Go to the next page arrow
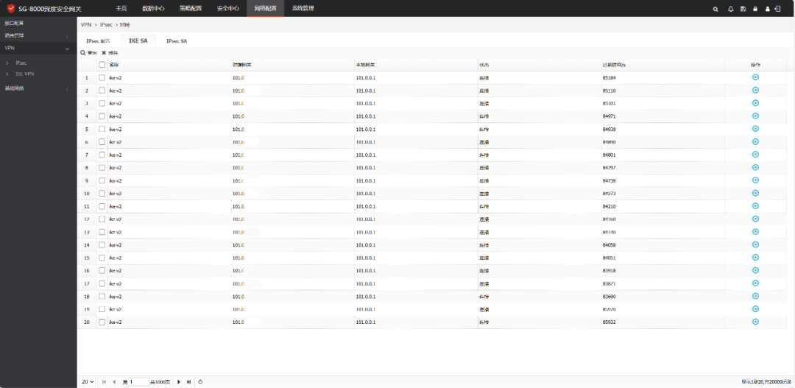Viewport: 795px width, 388px height. point(178,382)
